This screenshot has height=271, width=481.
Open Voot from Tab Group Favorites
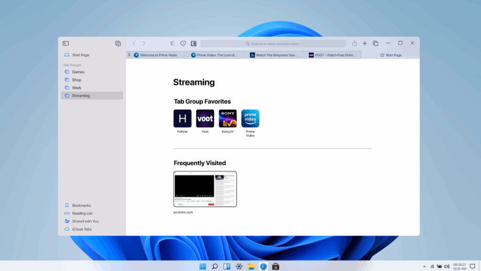(x=205, y=119)
